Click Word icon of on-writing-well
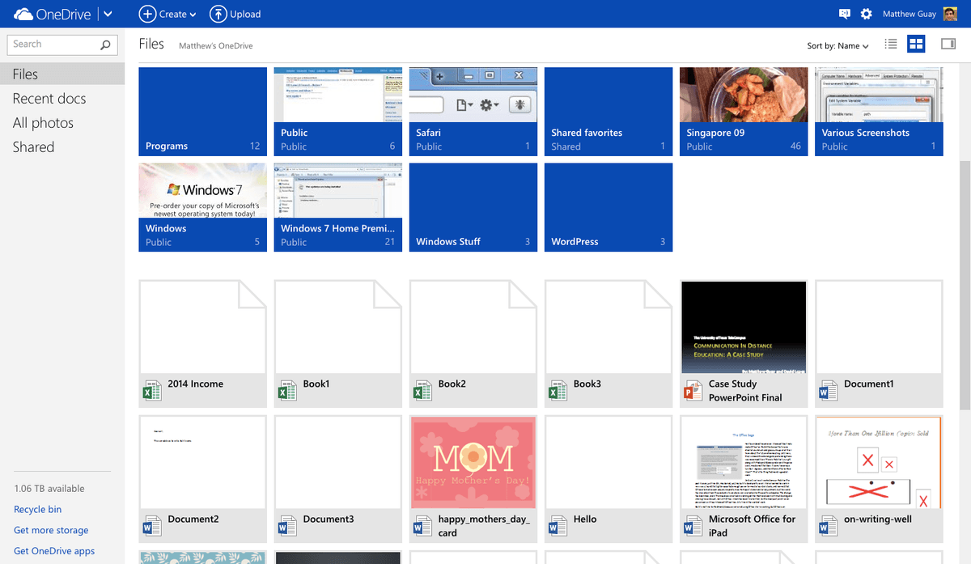 [827, 527]
